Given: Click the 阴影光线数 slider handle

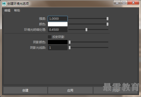Looking at the screenshot, I should pyautogui.click(x=69, y=48).
